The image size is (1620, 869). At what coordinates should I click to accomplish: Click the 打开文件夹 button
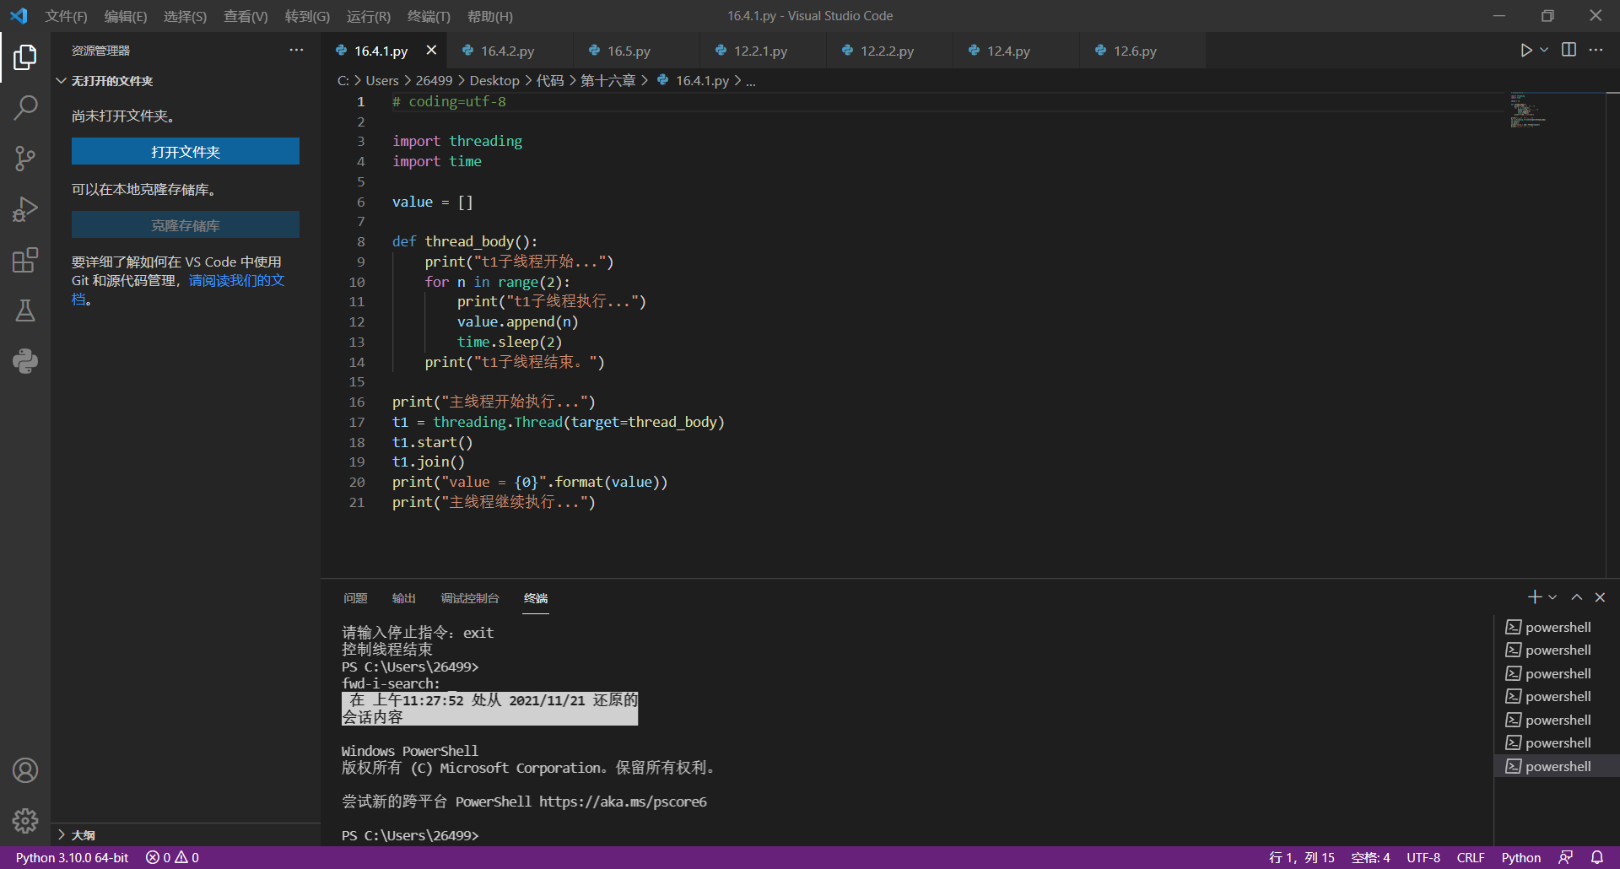coord(186,152)
